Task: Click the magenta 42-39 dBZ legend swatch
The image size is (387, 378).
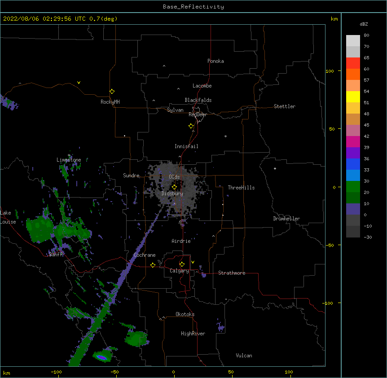Action: point(353,141)
